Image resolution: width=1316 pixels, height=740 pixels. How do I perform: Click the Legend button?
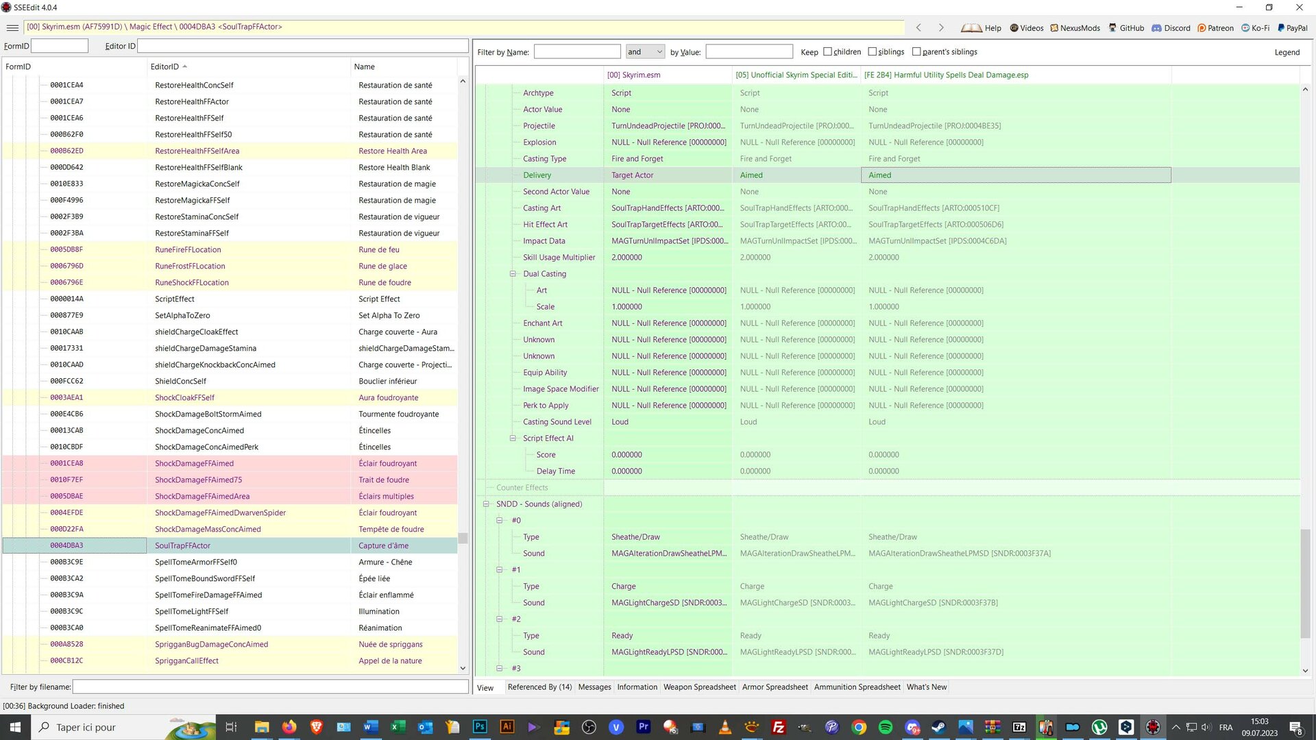click(x=1287, y=52)
